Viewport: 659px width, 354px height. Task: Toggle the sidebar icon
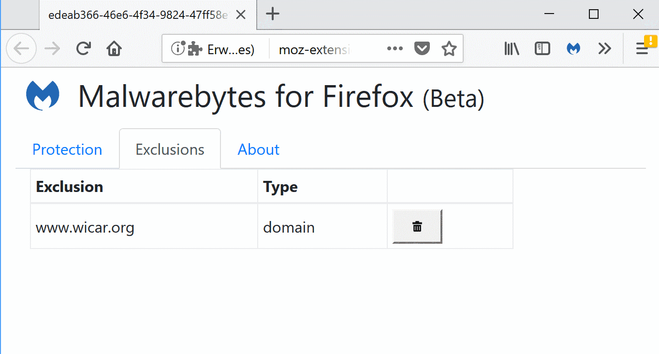point(542,48)
